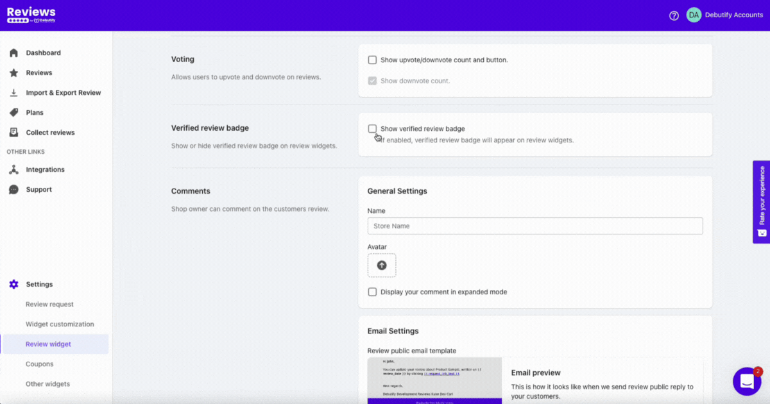Image resolution: width=770 pixels, height=404 pixels.
Task: Click the Comments section heading
Action: (x=191, y=191)
